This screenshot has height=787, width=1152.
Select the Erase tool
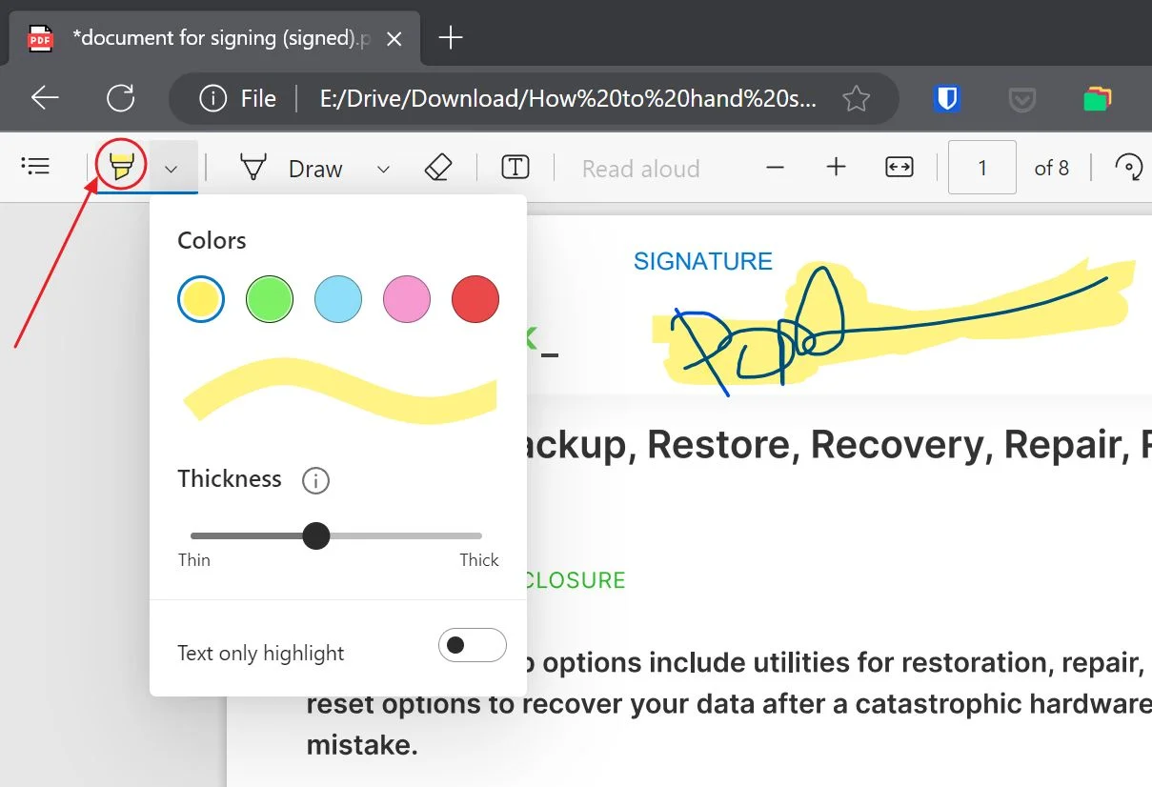tap(437, 168)
